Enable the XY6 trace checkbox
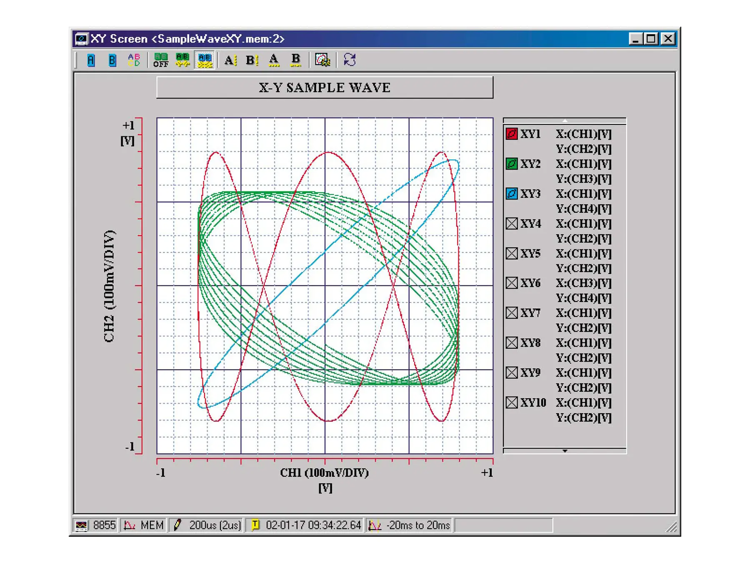The width and height of the screenshot is (750, 563). 511,283
